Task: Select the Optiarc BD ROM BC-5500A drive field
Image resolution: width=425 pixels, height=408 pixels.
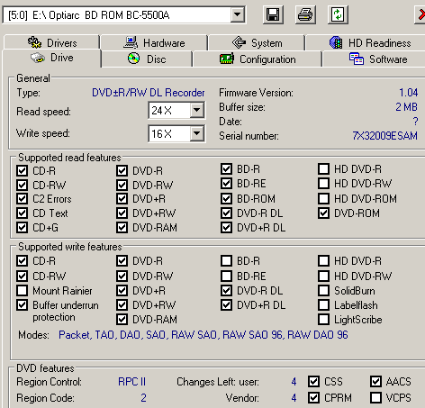Action: 124,14
